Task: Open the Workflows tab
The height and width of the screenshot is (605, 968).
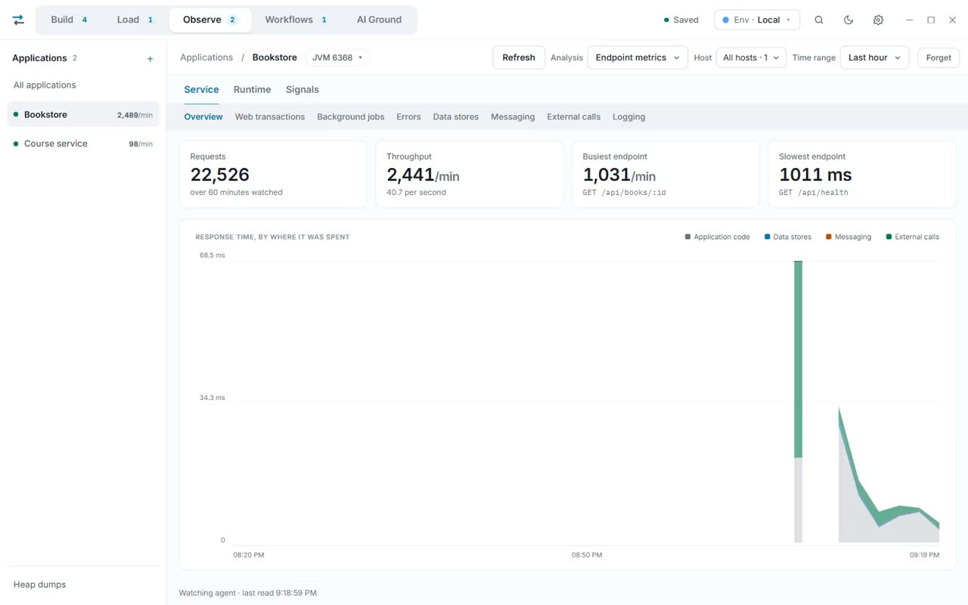Action: click(x=296, y=20)
